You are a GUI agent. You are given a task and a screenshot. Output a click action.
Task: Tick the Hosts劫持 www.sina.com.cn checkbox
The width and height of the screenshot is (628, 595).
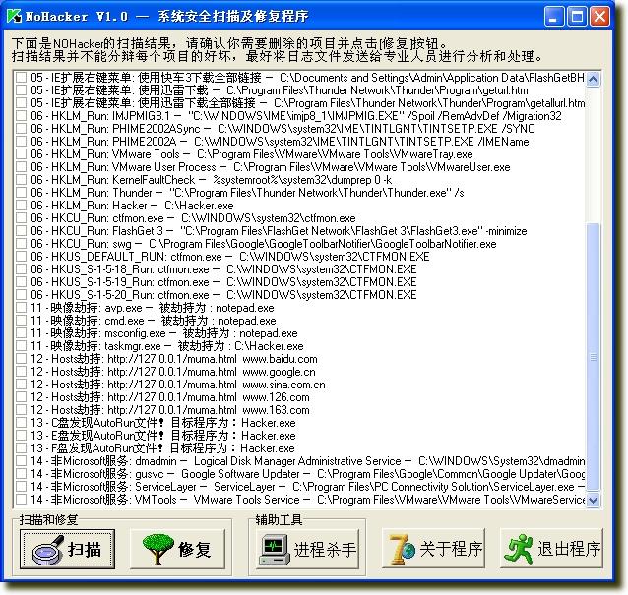click(21, 385)
